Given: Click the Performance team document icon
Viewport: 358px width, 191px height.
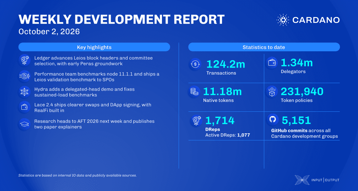Looking at the screenshot, I should 25,76.
